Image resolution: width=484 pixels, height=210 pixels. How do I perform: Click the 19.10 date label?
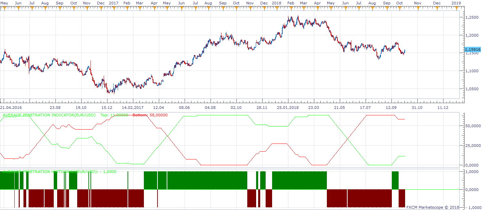(x=81, y=108)
